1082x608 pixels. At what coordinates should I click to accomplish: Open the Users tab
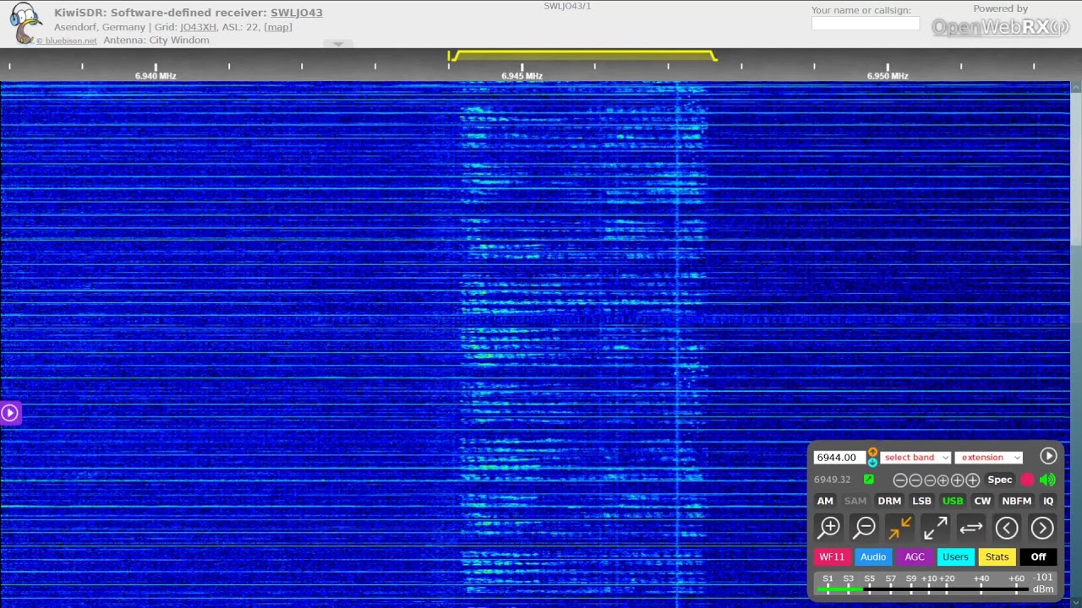(955, 556)
